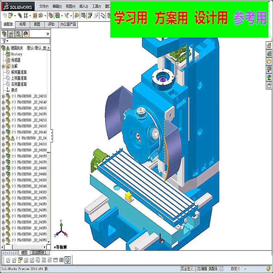Select the 德国铣床 root assembly item
This screenshot has width=273, height=273.
17,48
